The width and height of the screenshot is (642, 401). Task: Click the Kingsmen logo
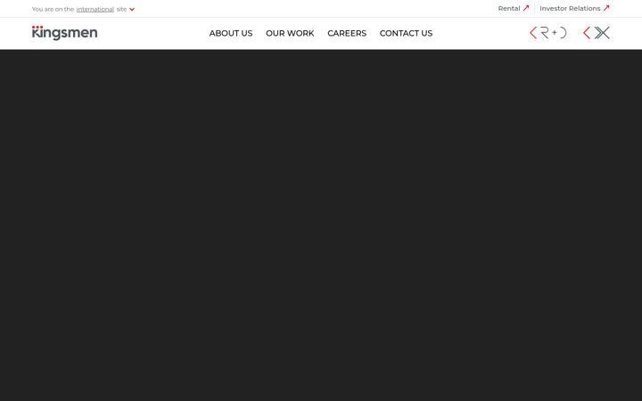[65, 33]
